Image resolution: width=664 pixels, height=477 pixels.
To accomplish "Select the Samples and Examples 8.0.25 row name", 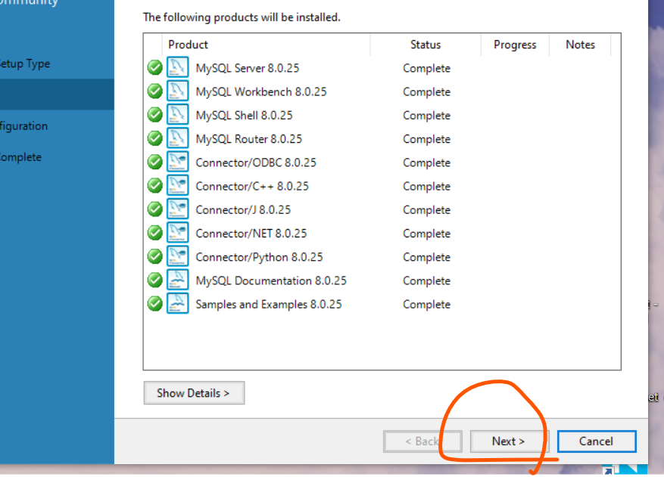I will click(269, 305).
